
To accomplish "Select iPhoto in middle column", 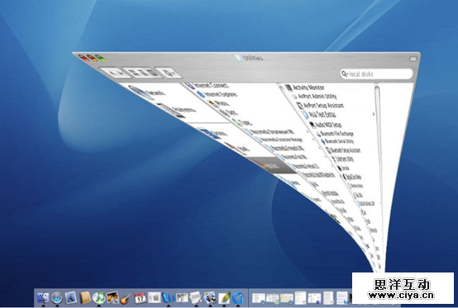I will 218,103.
